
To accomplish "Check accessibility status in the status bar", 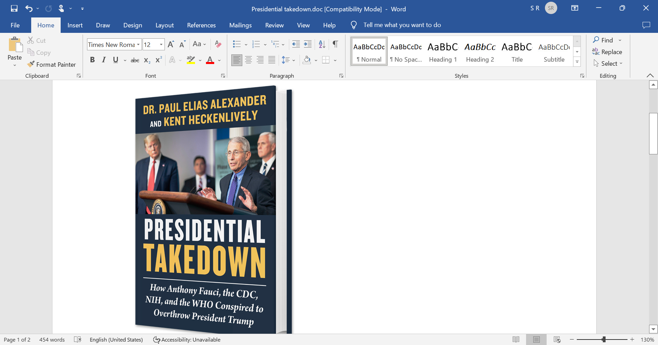I will point(187,340).
